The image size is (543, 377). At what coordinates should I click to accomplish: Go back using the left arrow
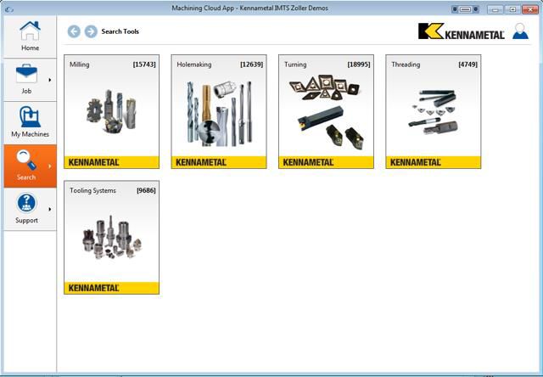pyautogui.click(x=74, y=31)
